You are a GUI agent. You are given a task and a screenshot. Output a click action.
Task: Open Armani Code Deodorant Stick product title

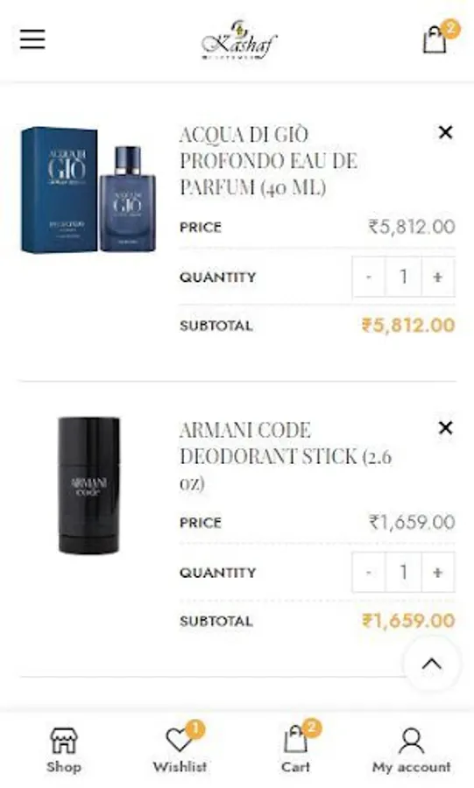click(285, 457)
